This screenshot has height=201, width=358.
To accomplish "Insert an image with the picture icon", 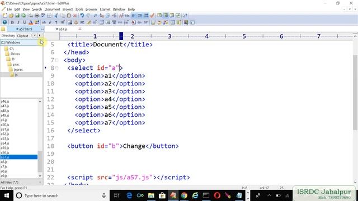I will [x=70, y=22].
